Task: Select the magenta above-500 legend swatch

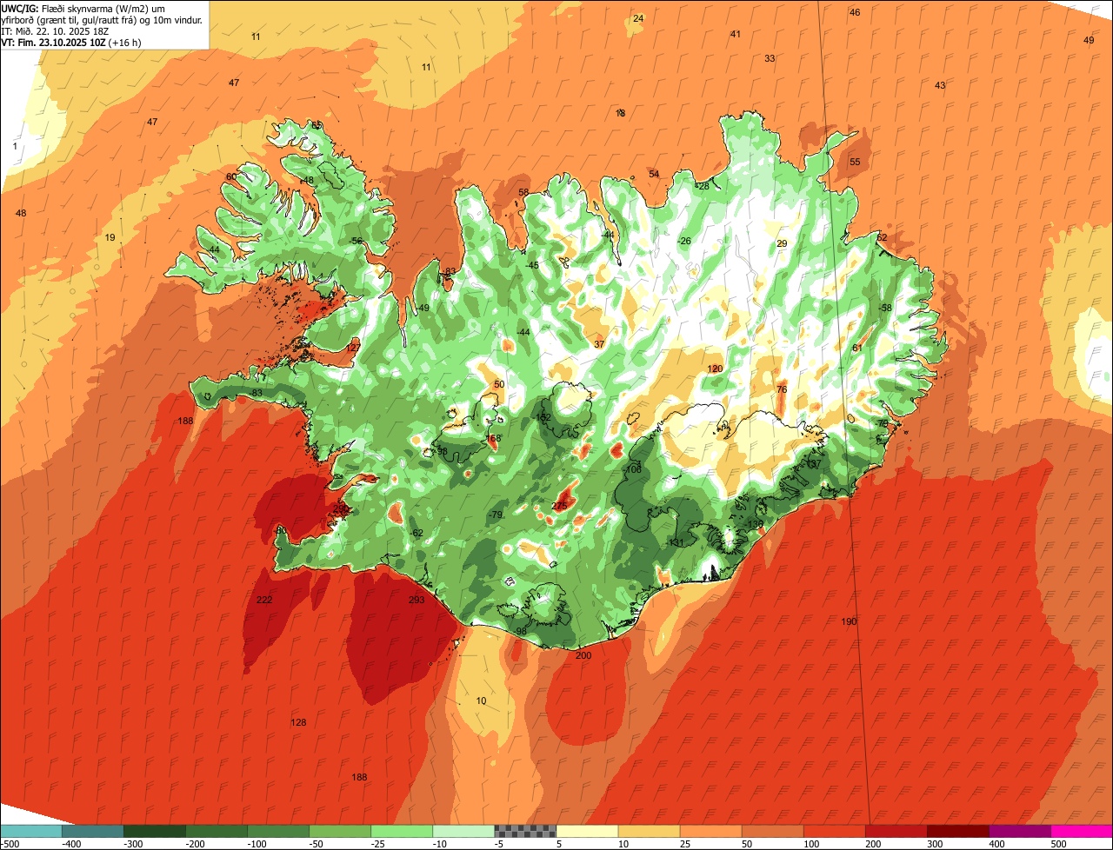Action: [1082, 831]
